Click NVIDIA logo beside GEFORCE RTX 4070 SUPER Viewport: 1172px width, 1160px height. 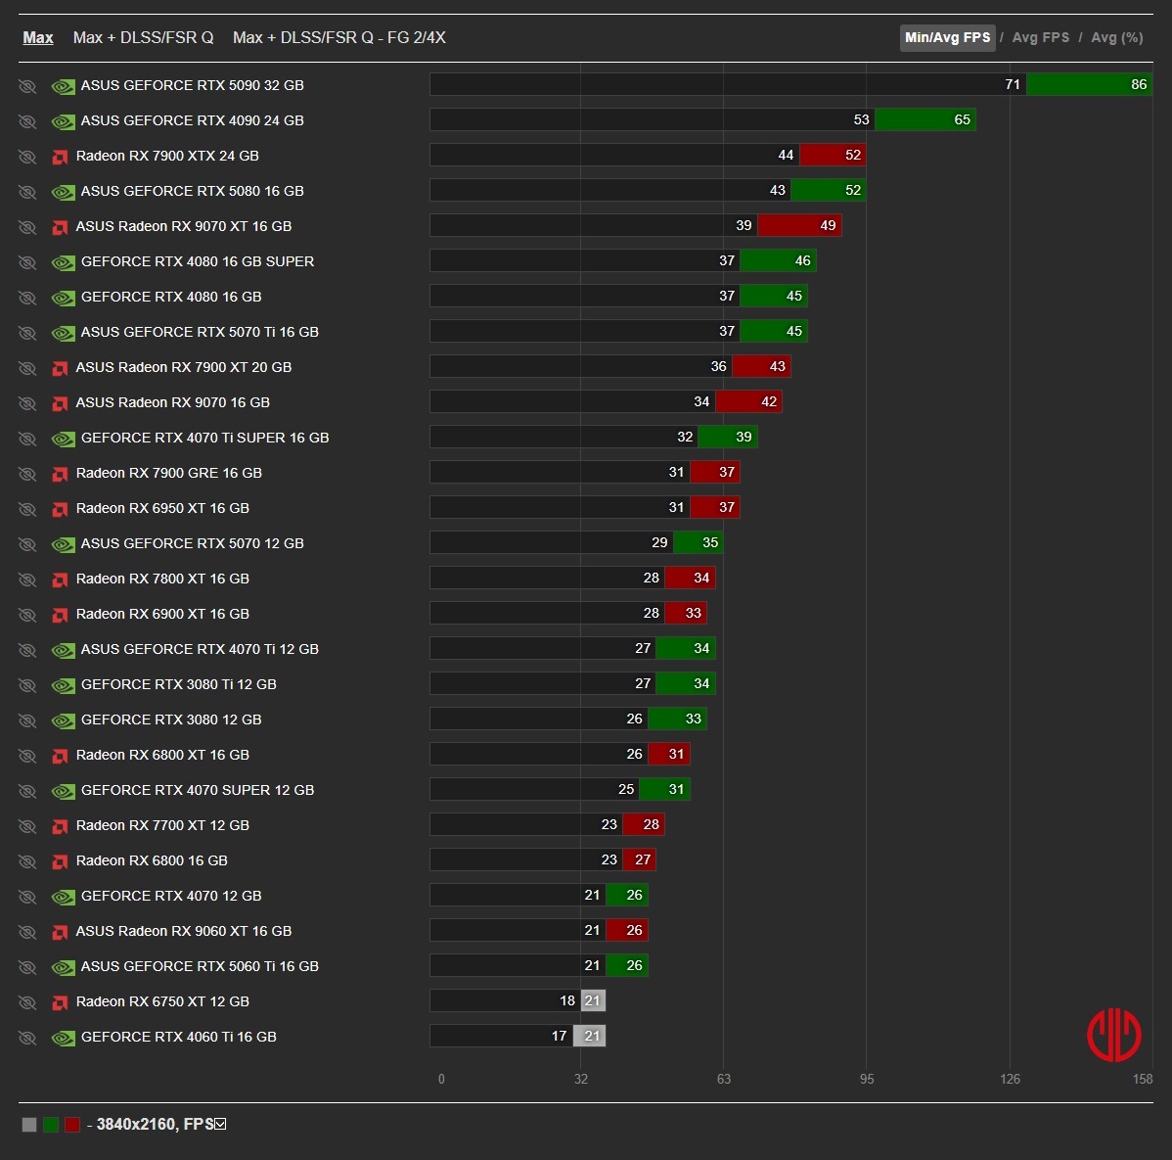click(63, 791)
